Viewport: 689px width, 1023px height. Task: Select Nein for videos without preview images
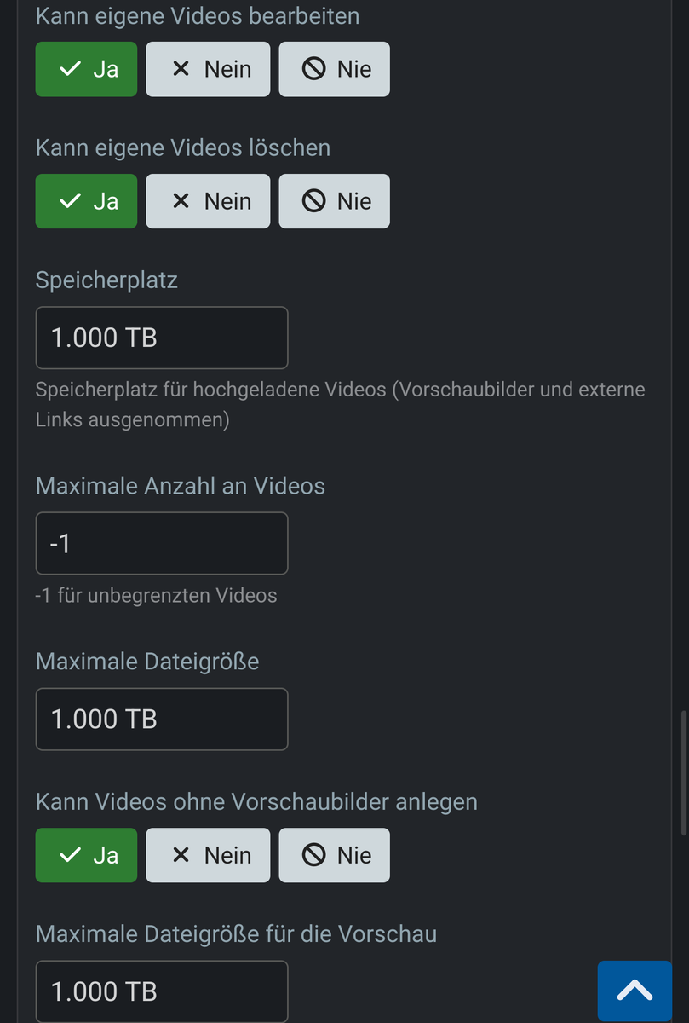tap(208, 855)
